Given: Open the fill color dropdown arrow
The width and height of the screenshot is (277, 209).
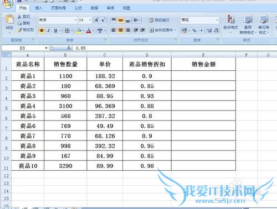Looking at the screenshot, I should click(x=83, y=30).
